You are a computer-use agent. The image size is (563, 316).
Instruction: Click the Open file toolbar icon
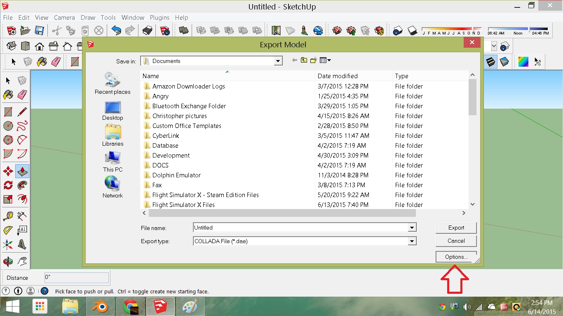point(26,30)
